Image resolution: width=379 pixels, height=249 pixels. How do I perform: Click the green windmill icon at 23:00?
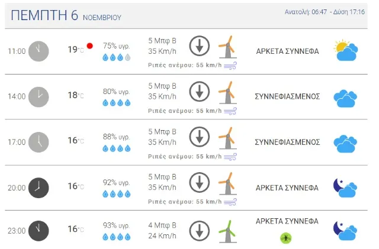click(227, 228)
